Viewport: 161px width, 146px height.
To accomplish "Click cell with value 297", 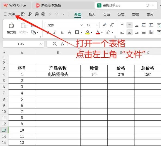I will [148, 74].
